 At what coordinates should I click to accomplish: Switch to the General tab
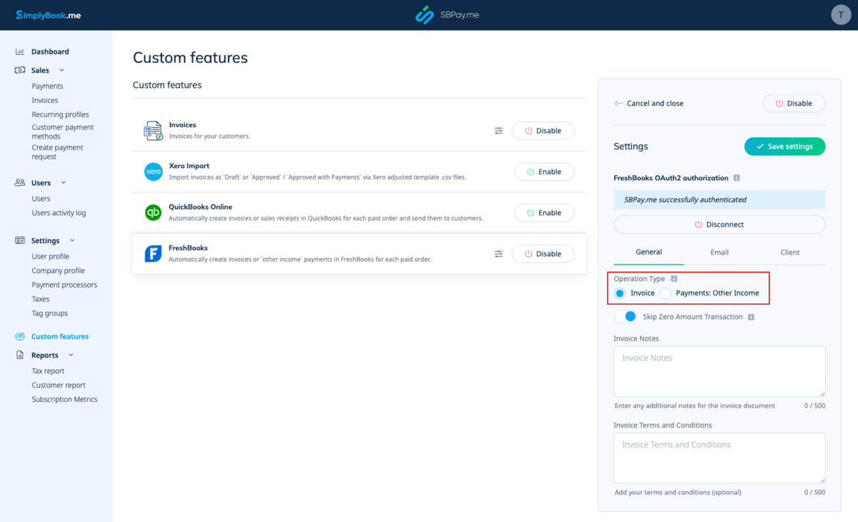click(x=649, y=252)
